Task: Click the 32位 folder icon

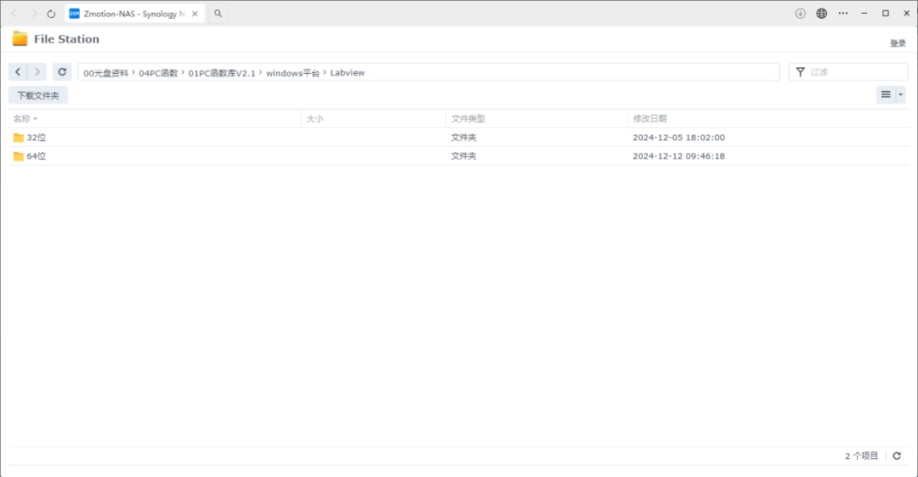Action: pyautogui.click(x=19, y=138)
